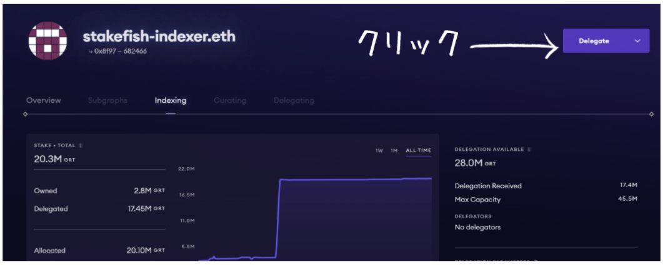This screenshot has height=265, width=663.
Task: Click the 22.0M chart axis label
Action: tap(187, 169)
